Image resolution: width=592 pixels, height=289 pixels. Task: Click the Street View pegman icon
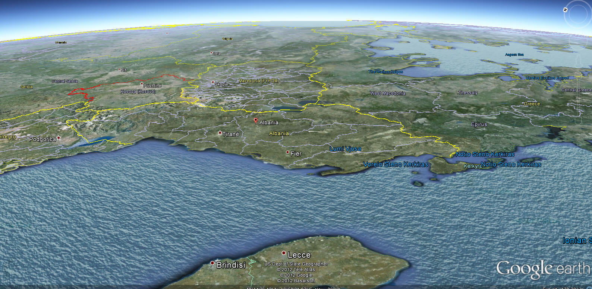pyautogui.click(x=578, y=60)
